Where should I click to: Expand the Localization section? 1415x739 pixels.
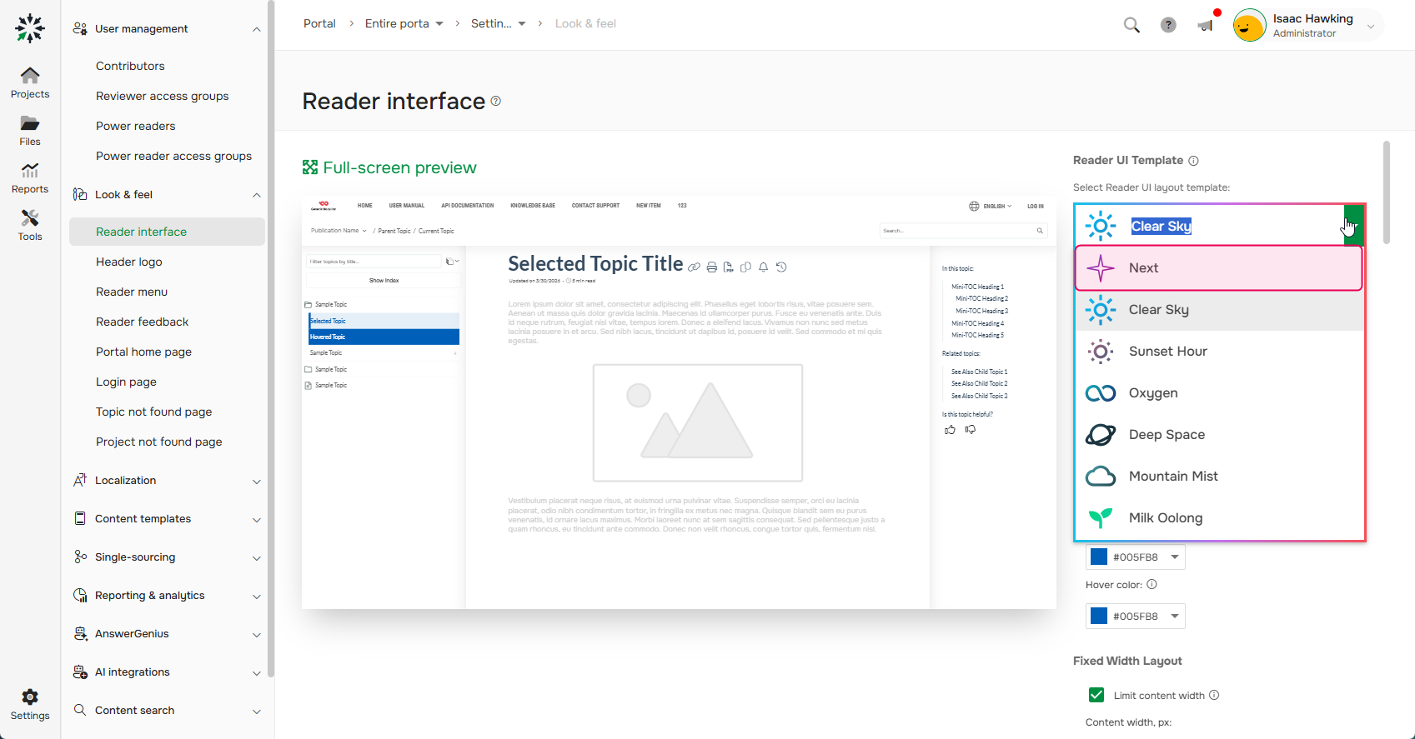257,482
